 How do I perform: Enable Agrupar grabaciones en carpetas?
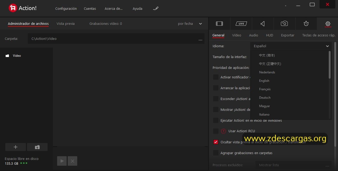click(x=216, y=153)
